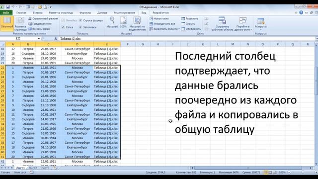Click cell Таблица (3).xlsx in row 42
Viewport: 318px width, 179px height.
click(x=106, y=161)
